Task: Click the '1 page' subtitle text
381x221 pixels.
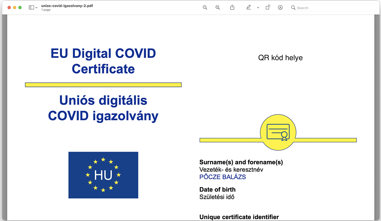Action: 46,10
